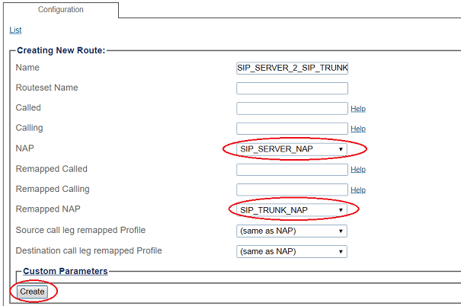Open Help link beside Remapped Called
The image size is (461, 306).
[358, 170]
